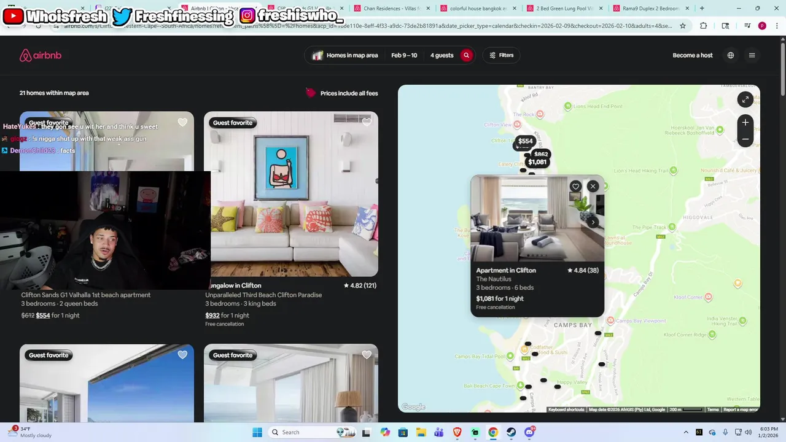Click 'Unparalleled Third Beach Clifton Paradise' title
786x442 pixels.
pyautogui.click(x=263, y=295)
